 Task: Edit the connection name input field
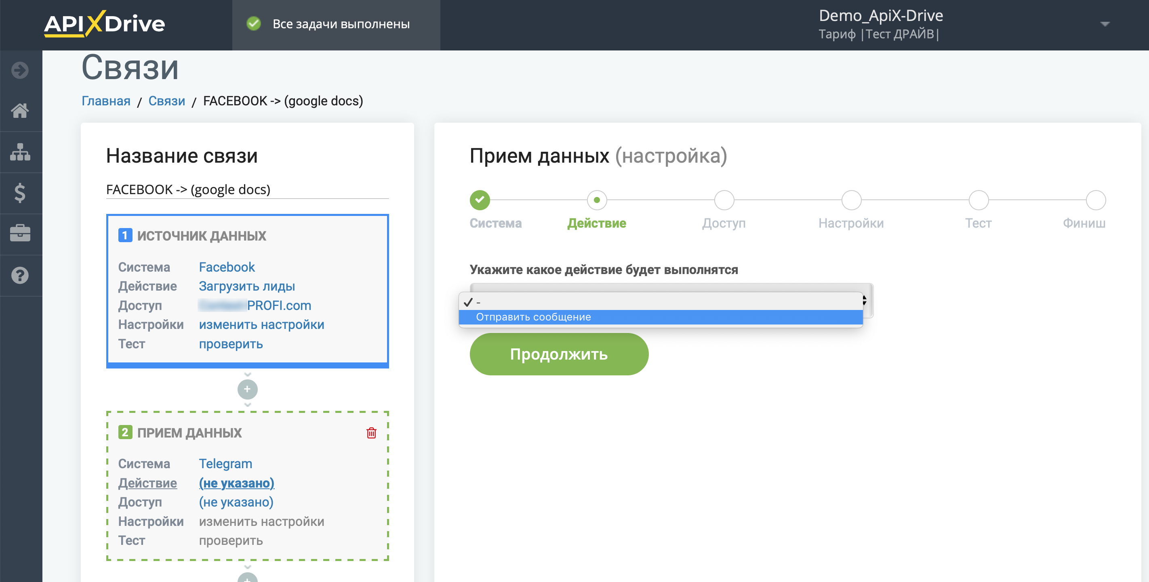[x=248, y=189]
